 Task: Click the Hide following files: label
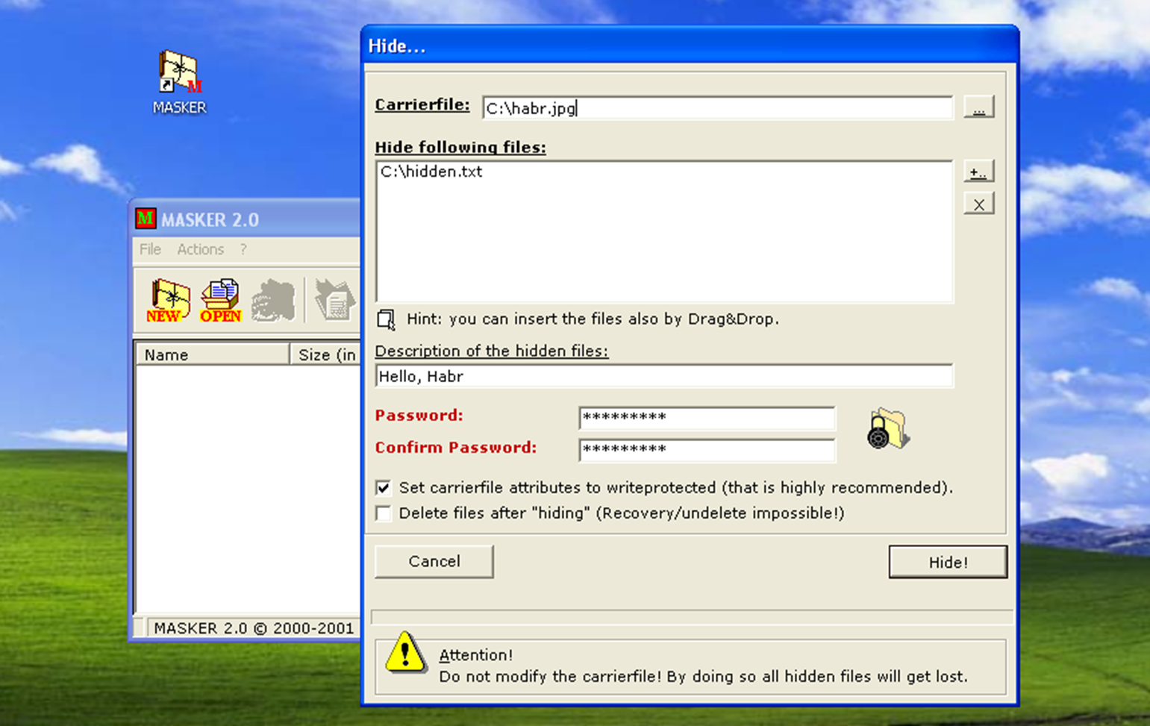coord(460,147)
